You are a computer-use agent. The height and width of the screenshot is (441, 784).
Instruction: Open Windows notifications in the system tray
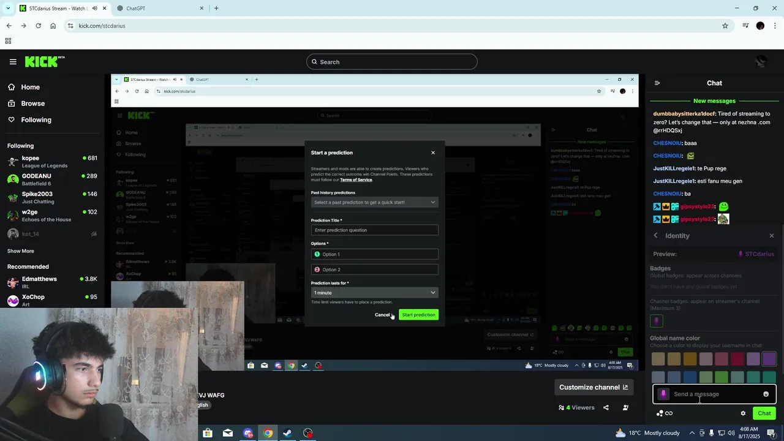[x=772, y=433]
